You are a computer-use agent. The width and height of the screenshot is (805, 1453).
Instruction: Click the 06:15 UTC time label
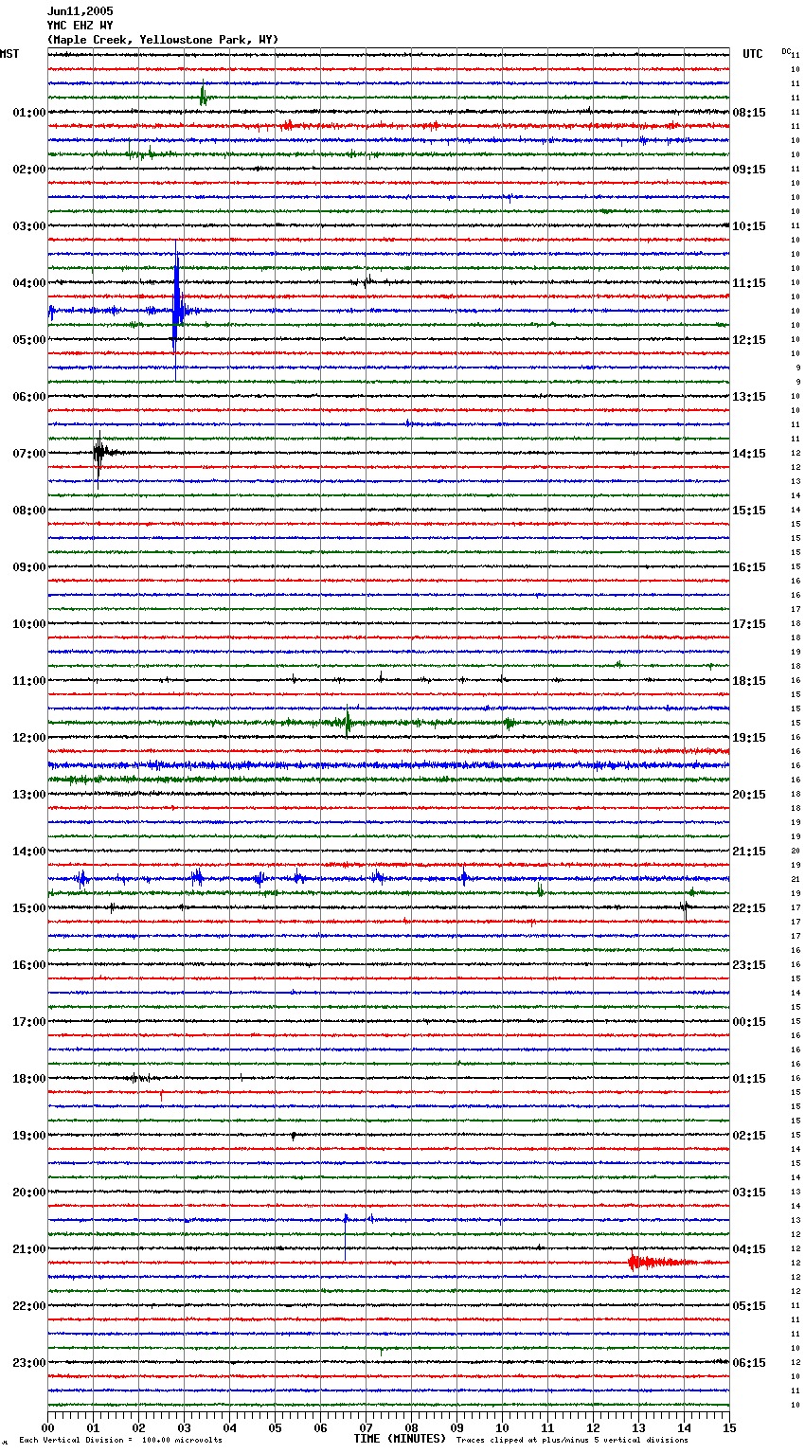[x=749, y=1363]
